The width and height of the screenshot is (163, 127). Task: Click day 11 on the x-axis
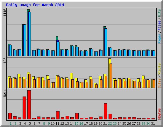(x=57, y=124)
